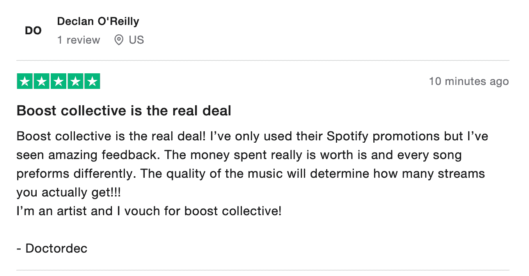The image size is (529, 276).
Task: Select the third green star
Action: (59, 81)
